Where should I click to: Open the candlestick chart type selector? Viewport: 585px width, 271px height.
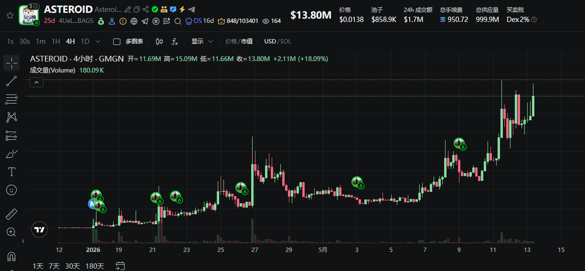click(x=160, y=41)
